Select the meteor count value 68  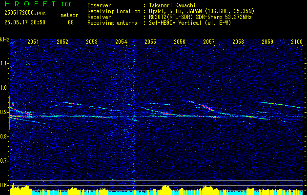click(71, 22)
